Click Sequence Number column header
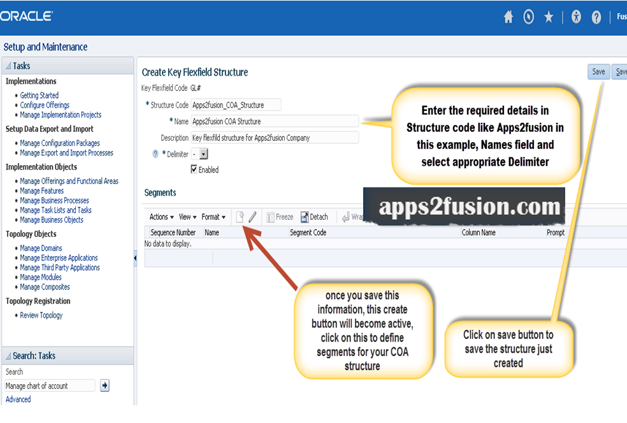627x423 pixels. point(173,233)
